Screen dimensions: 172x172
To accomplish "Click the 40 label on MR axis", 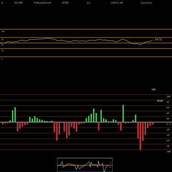I will pos(168,113).
